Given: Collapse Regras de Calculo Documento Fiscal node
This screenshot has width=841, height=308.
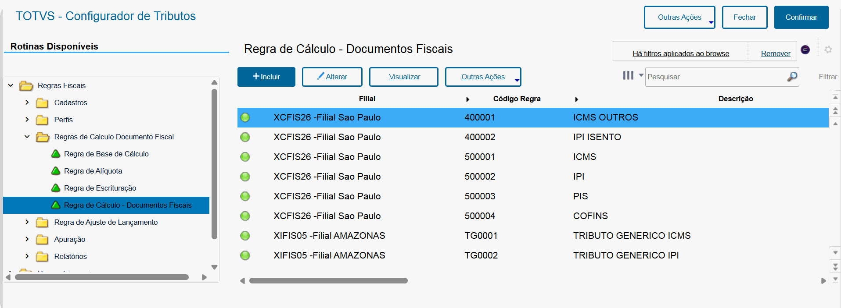Looking at the screenshot, I should click(27, 137).
